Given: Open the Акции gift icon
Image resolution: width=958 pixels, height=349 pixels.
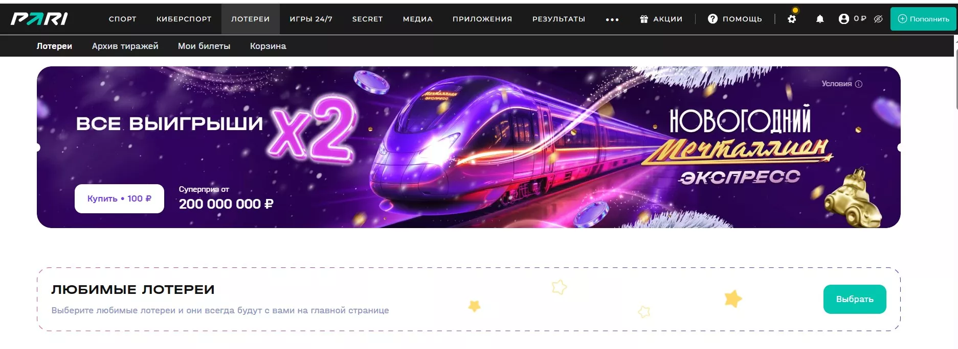Looking at the screenshot, I should point(644,19).
